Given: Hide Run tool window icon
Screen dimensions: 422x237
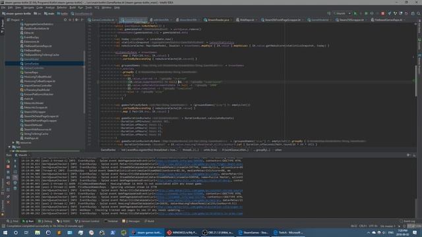Looking at the screenshot, I should pyautogui.click(x=414, y=155).
